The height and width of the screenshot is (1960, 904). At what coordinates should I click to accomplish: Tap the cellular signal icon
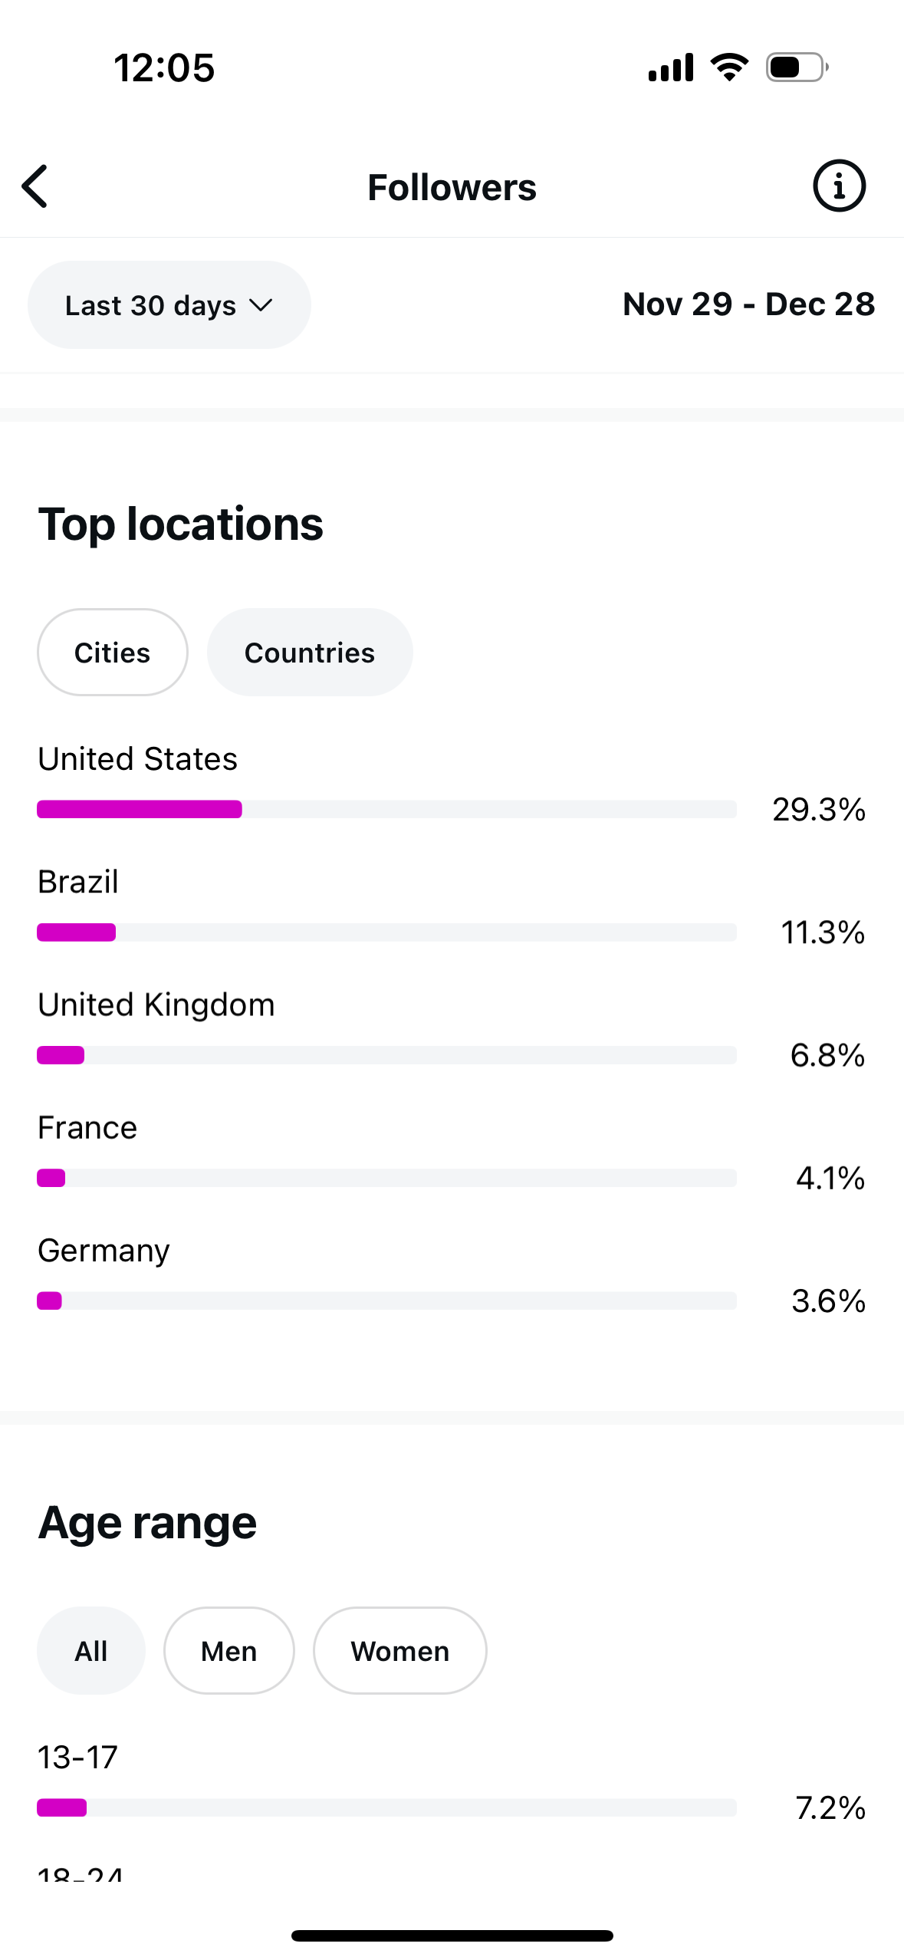click(x=671, y=67)
